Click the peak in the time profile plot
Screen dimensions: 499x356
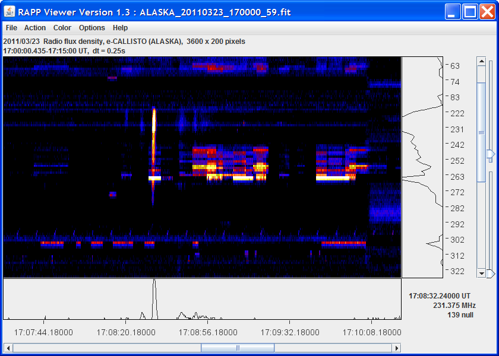coord(154,299)
